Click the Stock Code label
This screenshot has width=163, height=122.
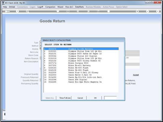[x=33, y=55]
